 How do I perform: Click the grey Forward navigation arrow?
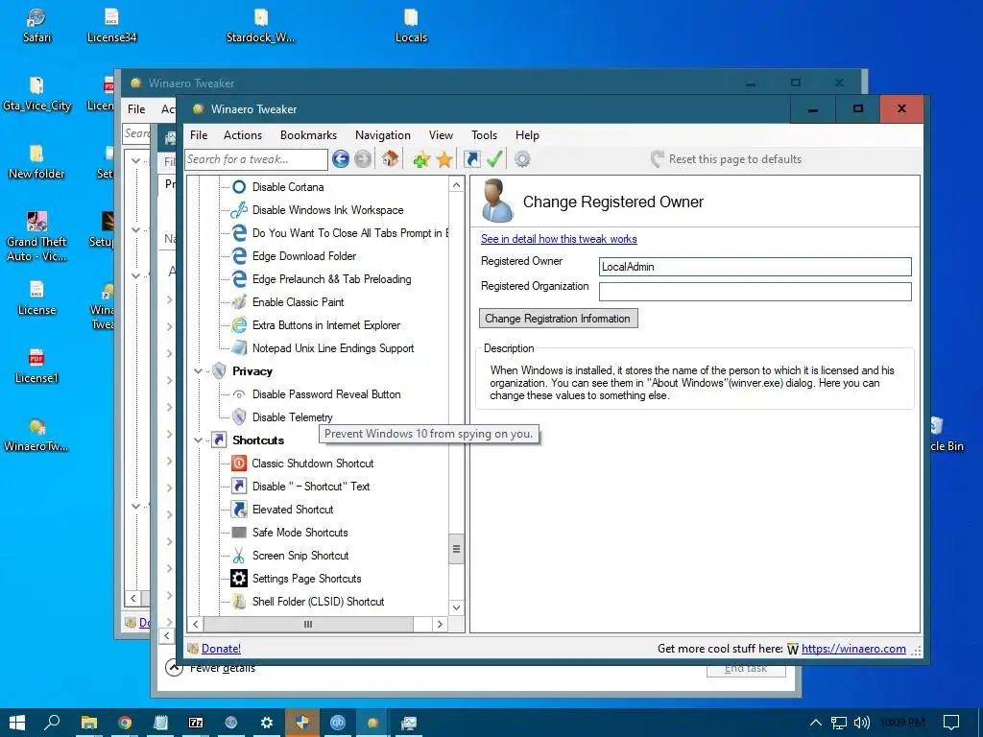click(x=362, y=159)
